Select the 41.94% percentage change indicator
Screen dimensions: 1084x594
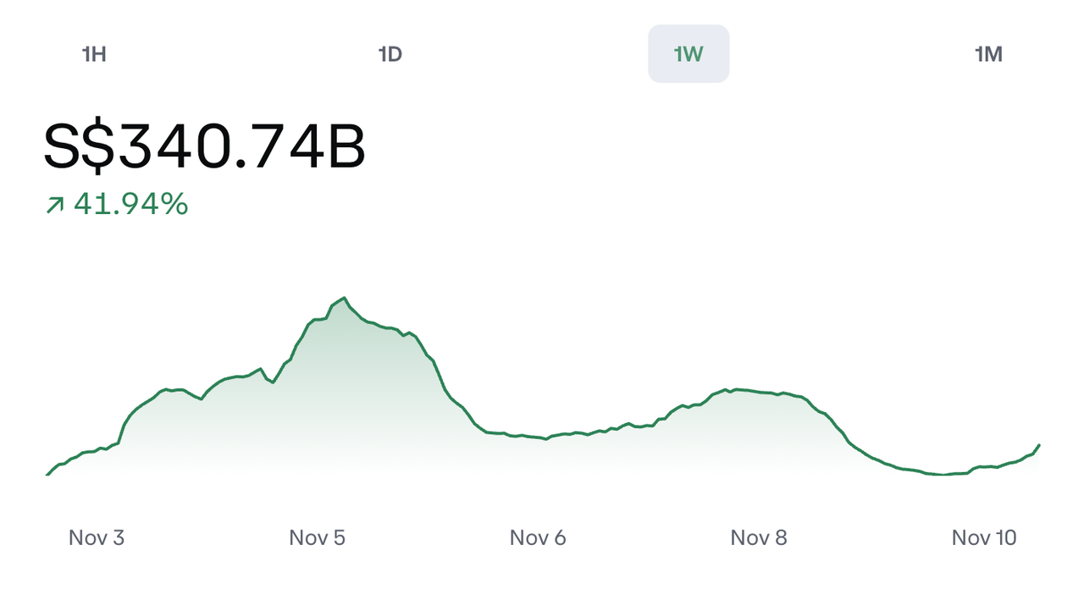tap(130, 204)
